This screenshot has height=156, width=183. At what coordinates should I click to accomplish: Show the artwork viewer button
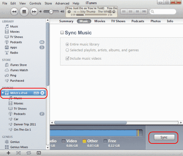point(39,153)
